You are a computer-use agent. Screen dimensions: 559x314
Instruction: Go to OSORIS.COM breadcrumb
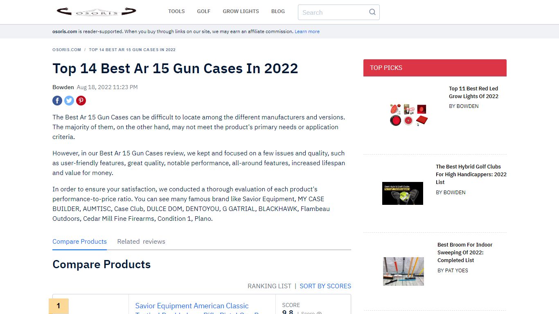67,50
